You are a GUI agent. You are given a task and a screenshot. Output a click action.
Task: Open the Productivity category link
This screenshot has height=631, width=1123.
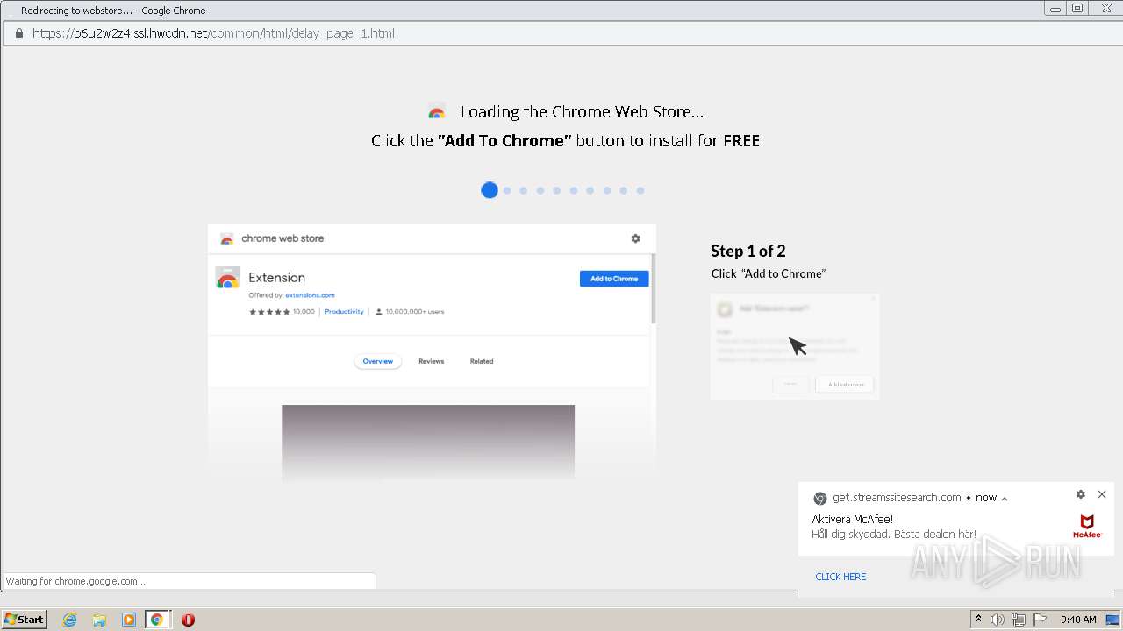coord(344,312)
